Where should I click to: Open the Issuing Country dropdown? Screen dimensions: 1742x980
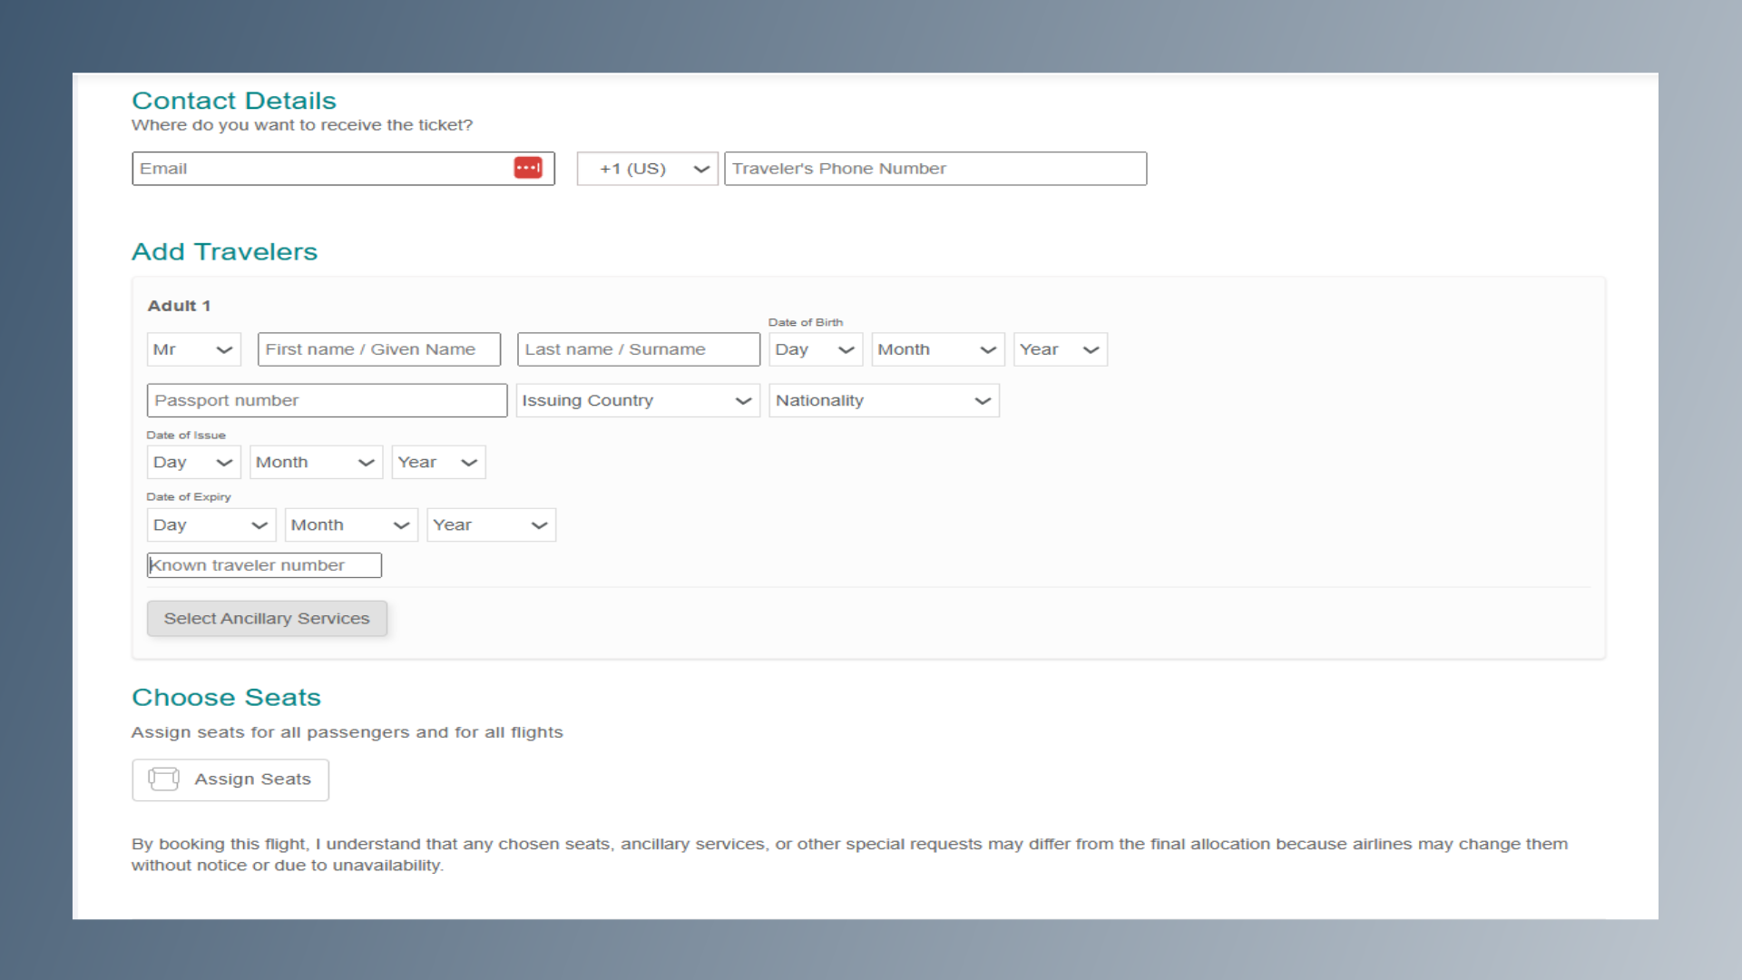click(x=637, y=400)
